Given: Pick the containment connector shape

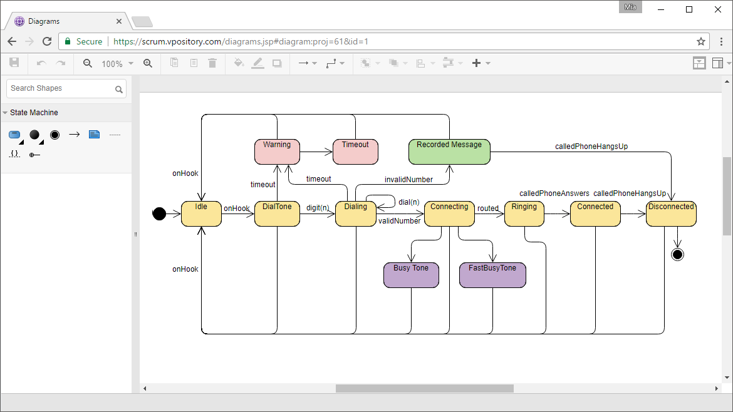Looking at the screenshot, I should [34, 155].
